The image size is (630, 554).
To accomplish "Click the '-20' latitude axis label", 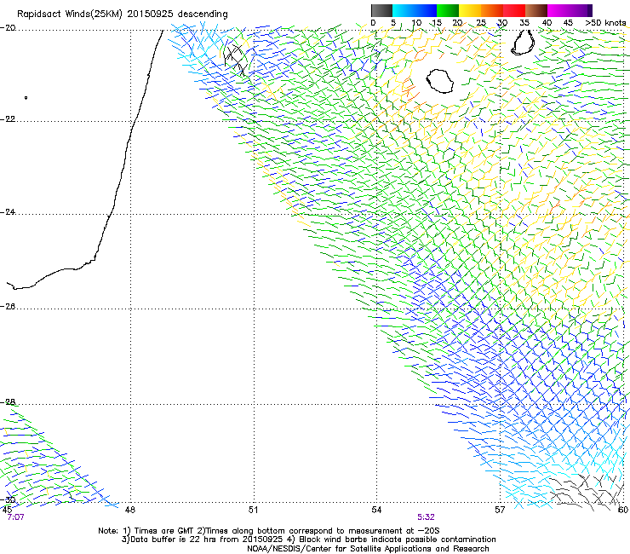I will pos(8,28).
